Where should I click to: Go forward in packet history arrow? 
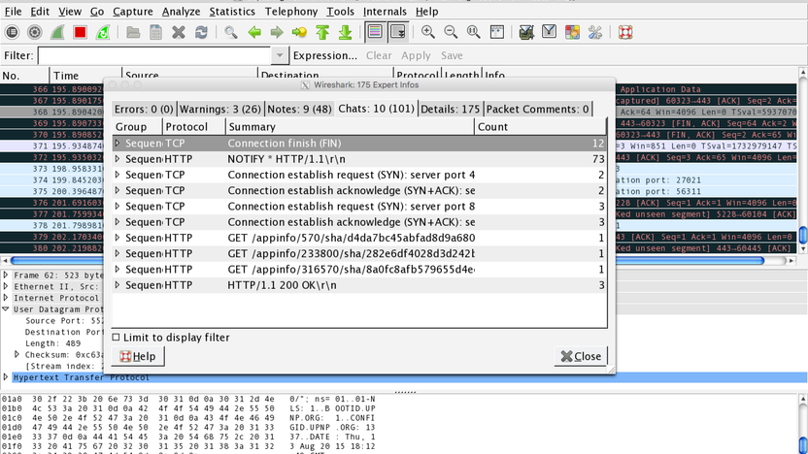pos(277,32)
